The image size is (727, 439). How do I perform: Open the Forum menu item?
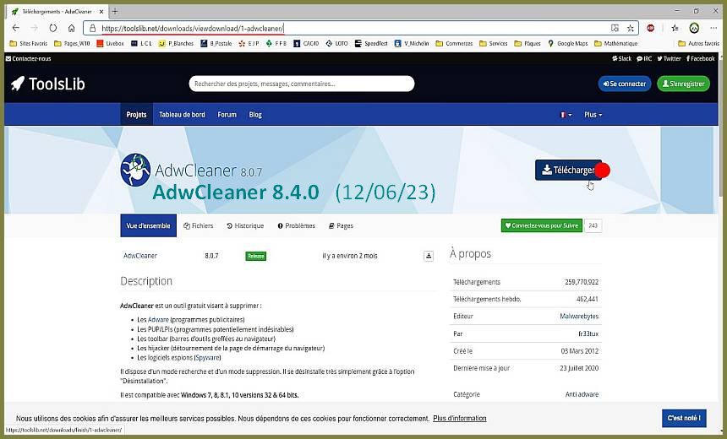pos(227,114)
